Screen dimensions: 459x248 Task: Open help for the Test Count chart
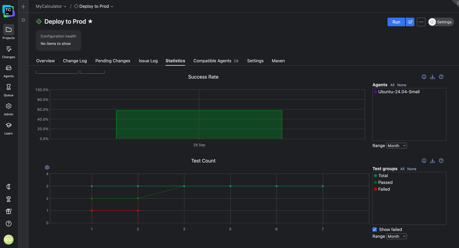coord(441,161)
